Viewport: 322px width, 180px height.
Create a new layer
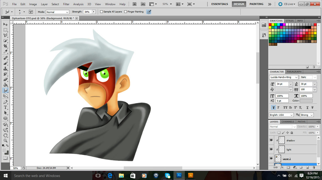308,167
